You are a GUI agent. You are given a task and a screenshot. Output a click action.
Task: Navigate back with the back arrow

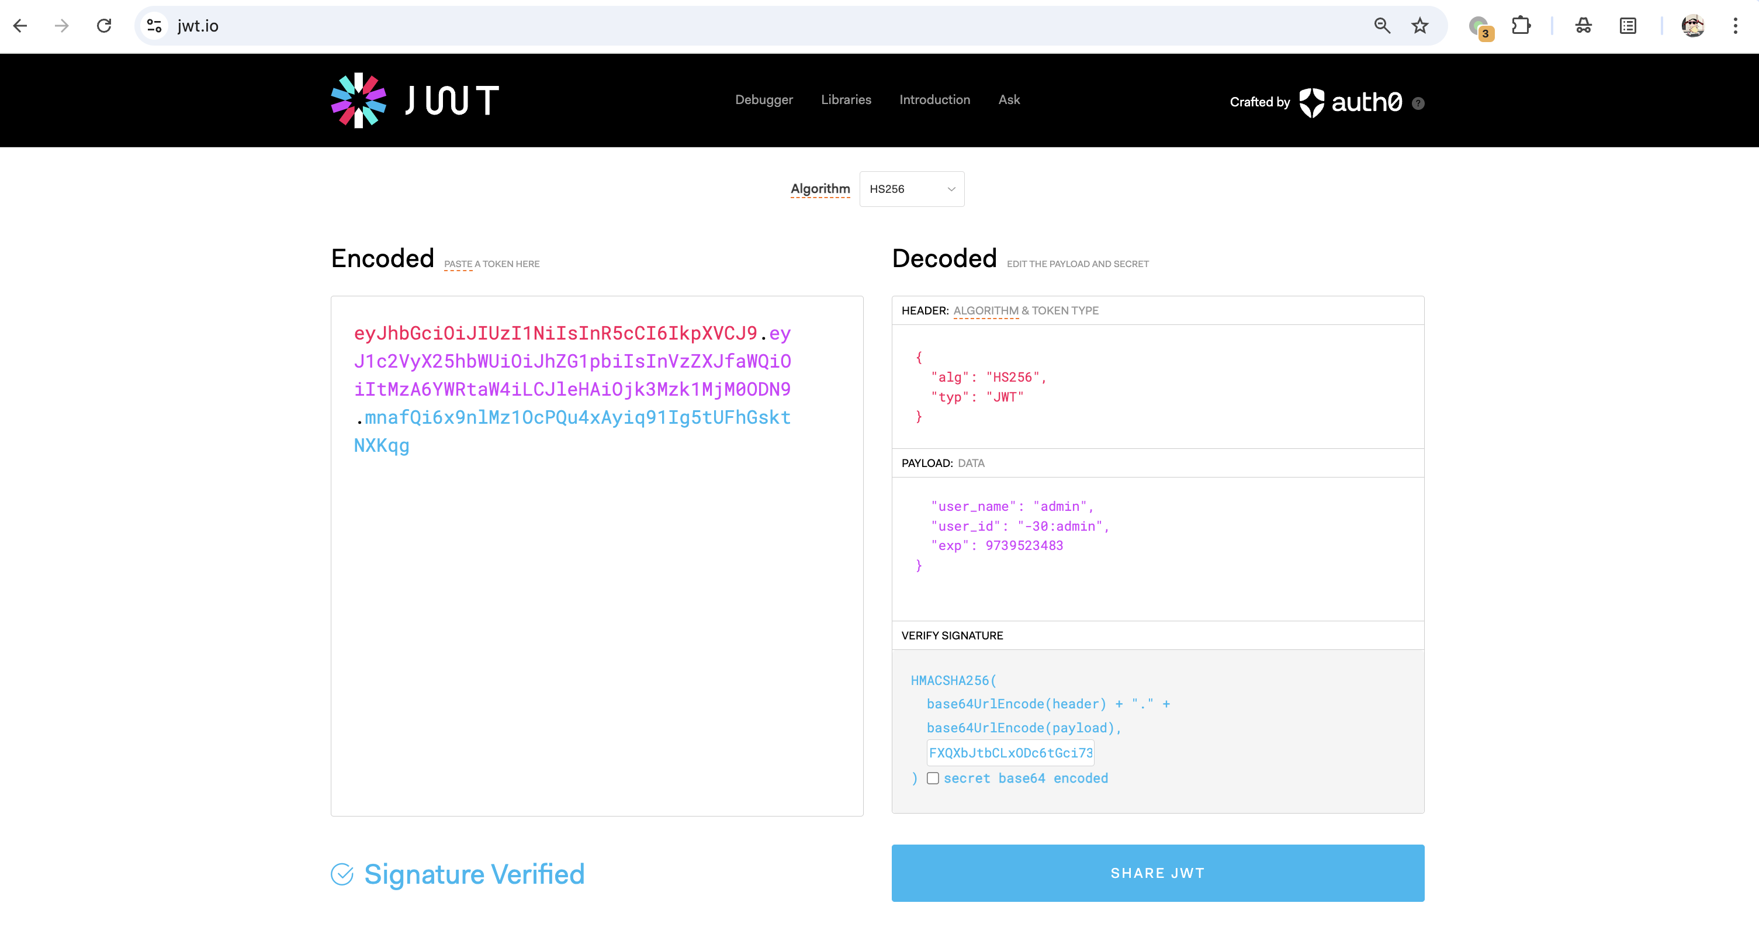click(20, 26)
